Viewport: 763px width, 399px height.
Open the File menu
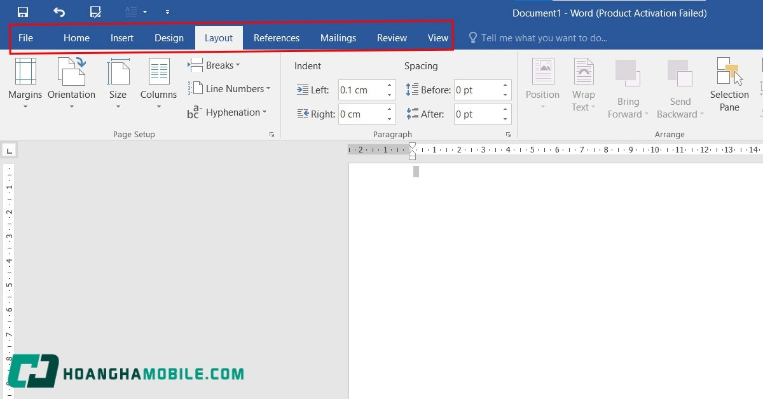25,38
